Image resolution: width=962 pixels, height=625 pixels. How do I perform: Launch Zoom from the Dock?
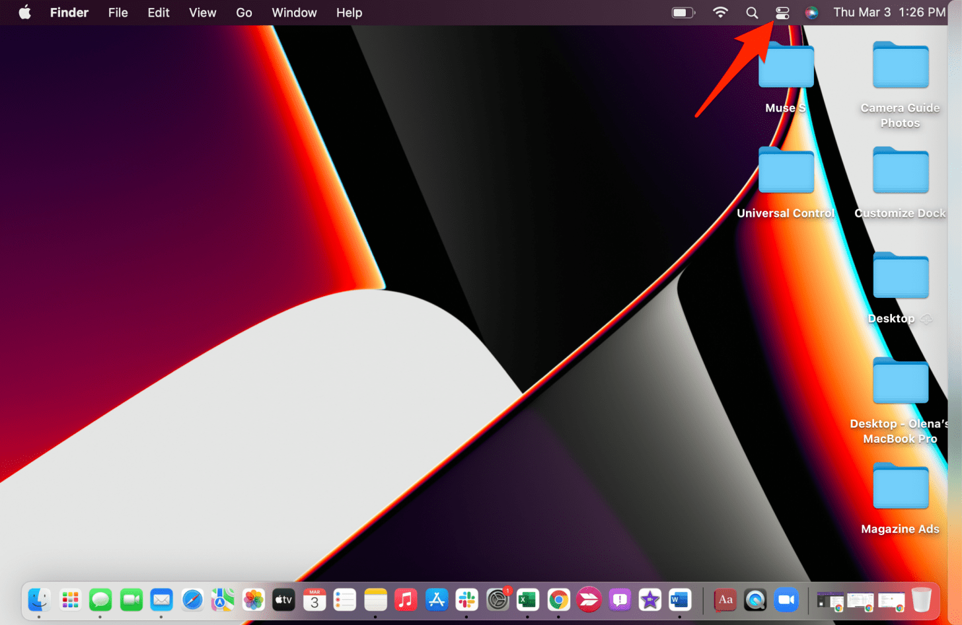[x=786, y=600]
